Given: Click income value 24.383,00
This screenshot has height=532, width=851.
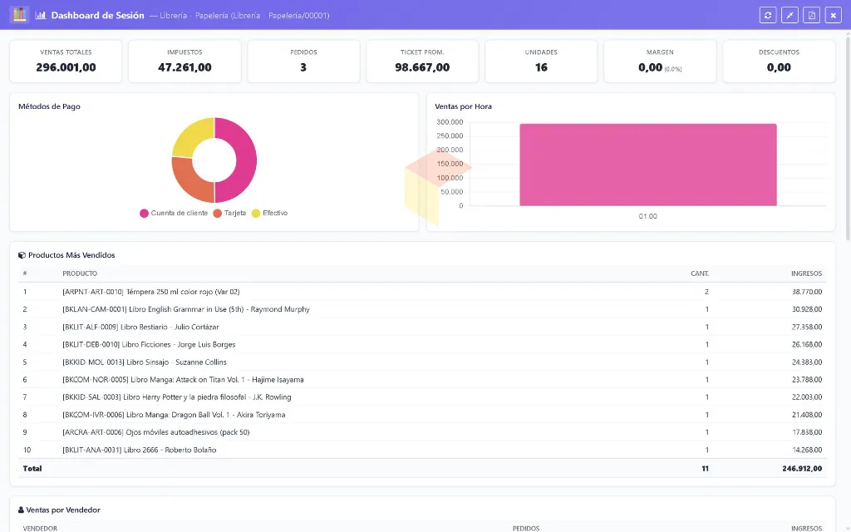Looking at the screenshot, I should (806, 362).
